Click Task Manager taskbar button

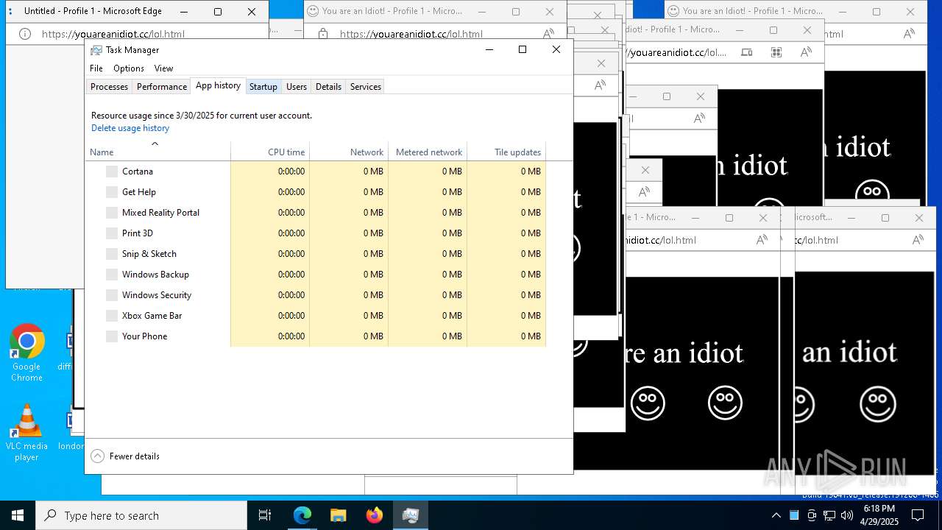tap(410, 515)
